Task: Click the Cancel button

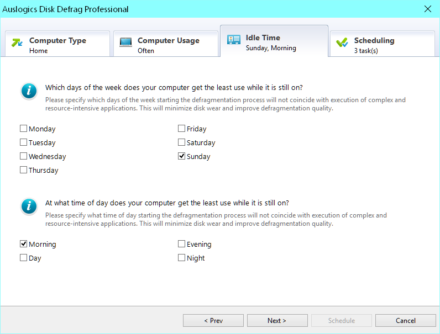Action: click(406, 321)
